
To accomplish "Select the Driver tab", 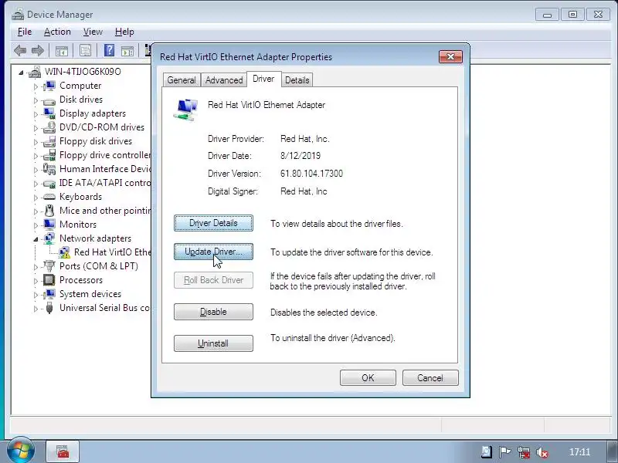I will pyautogui.click(x=263, y=79).
